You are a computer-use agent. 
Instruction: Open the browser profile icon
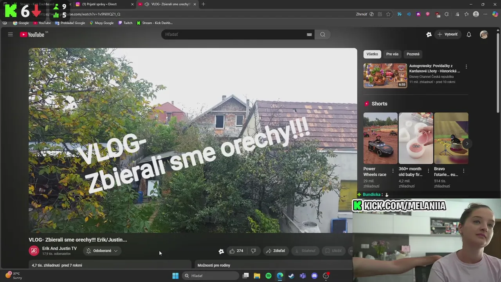coord(476,14)
